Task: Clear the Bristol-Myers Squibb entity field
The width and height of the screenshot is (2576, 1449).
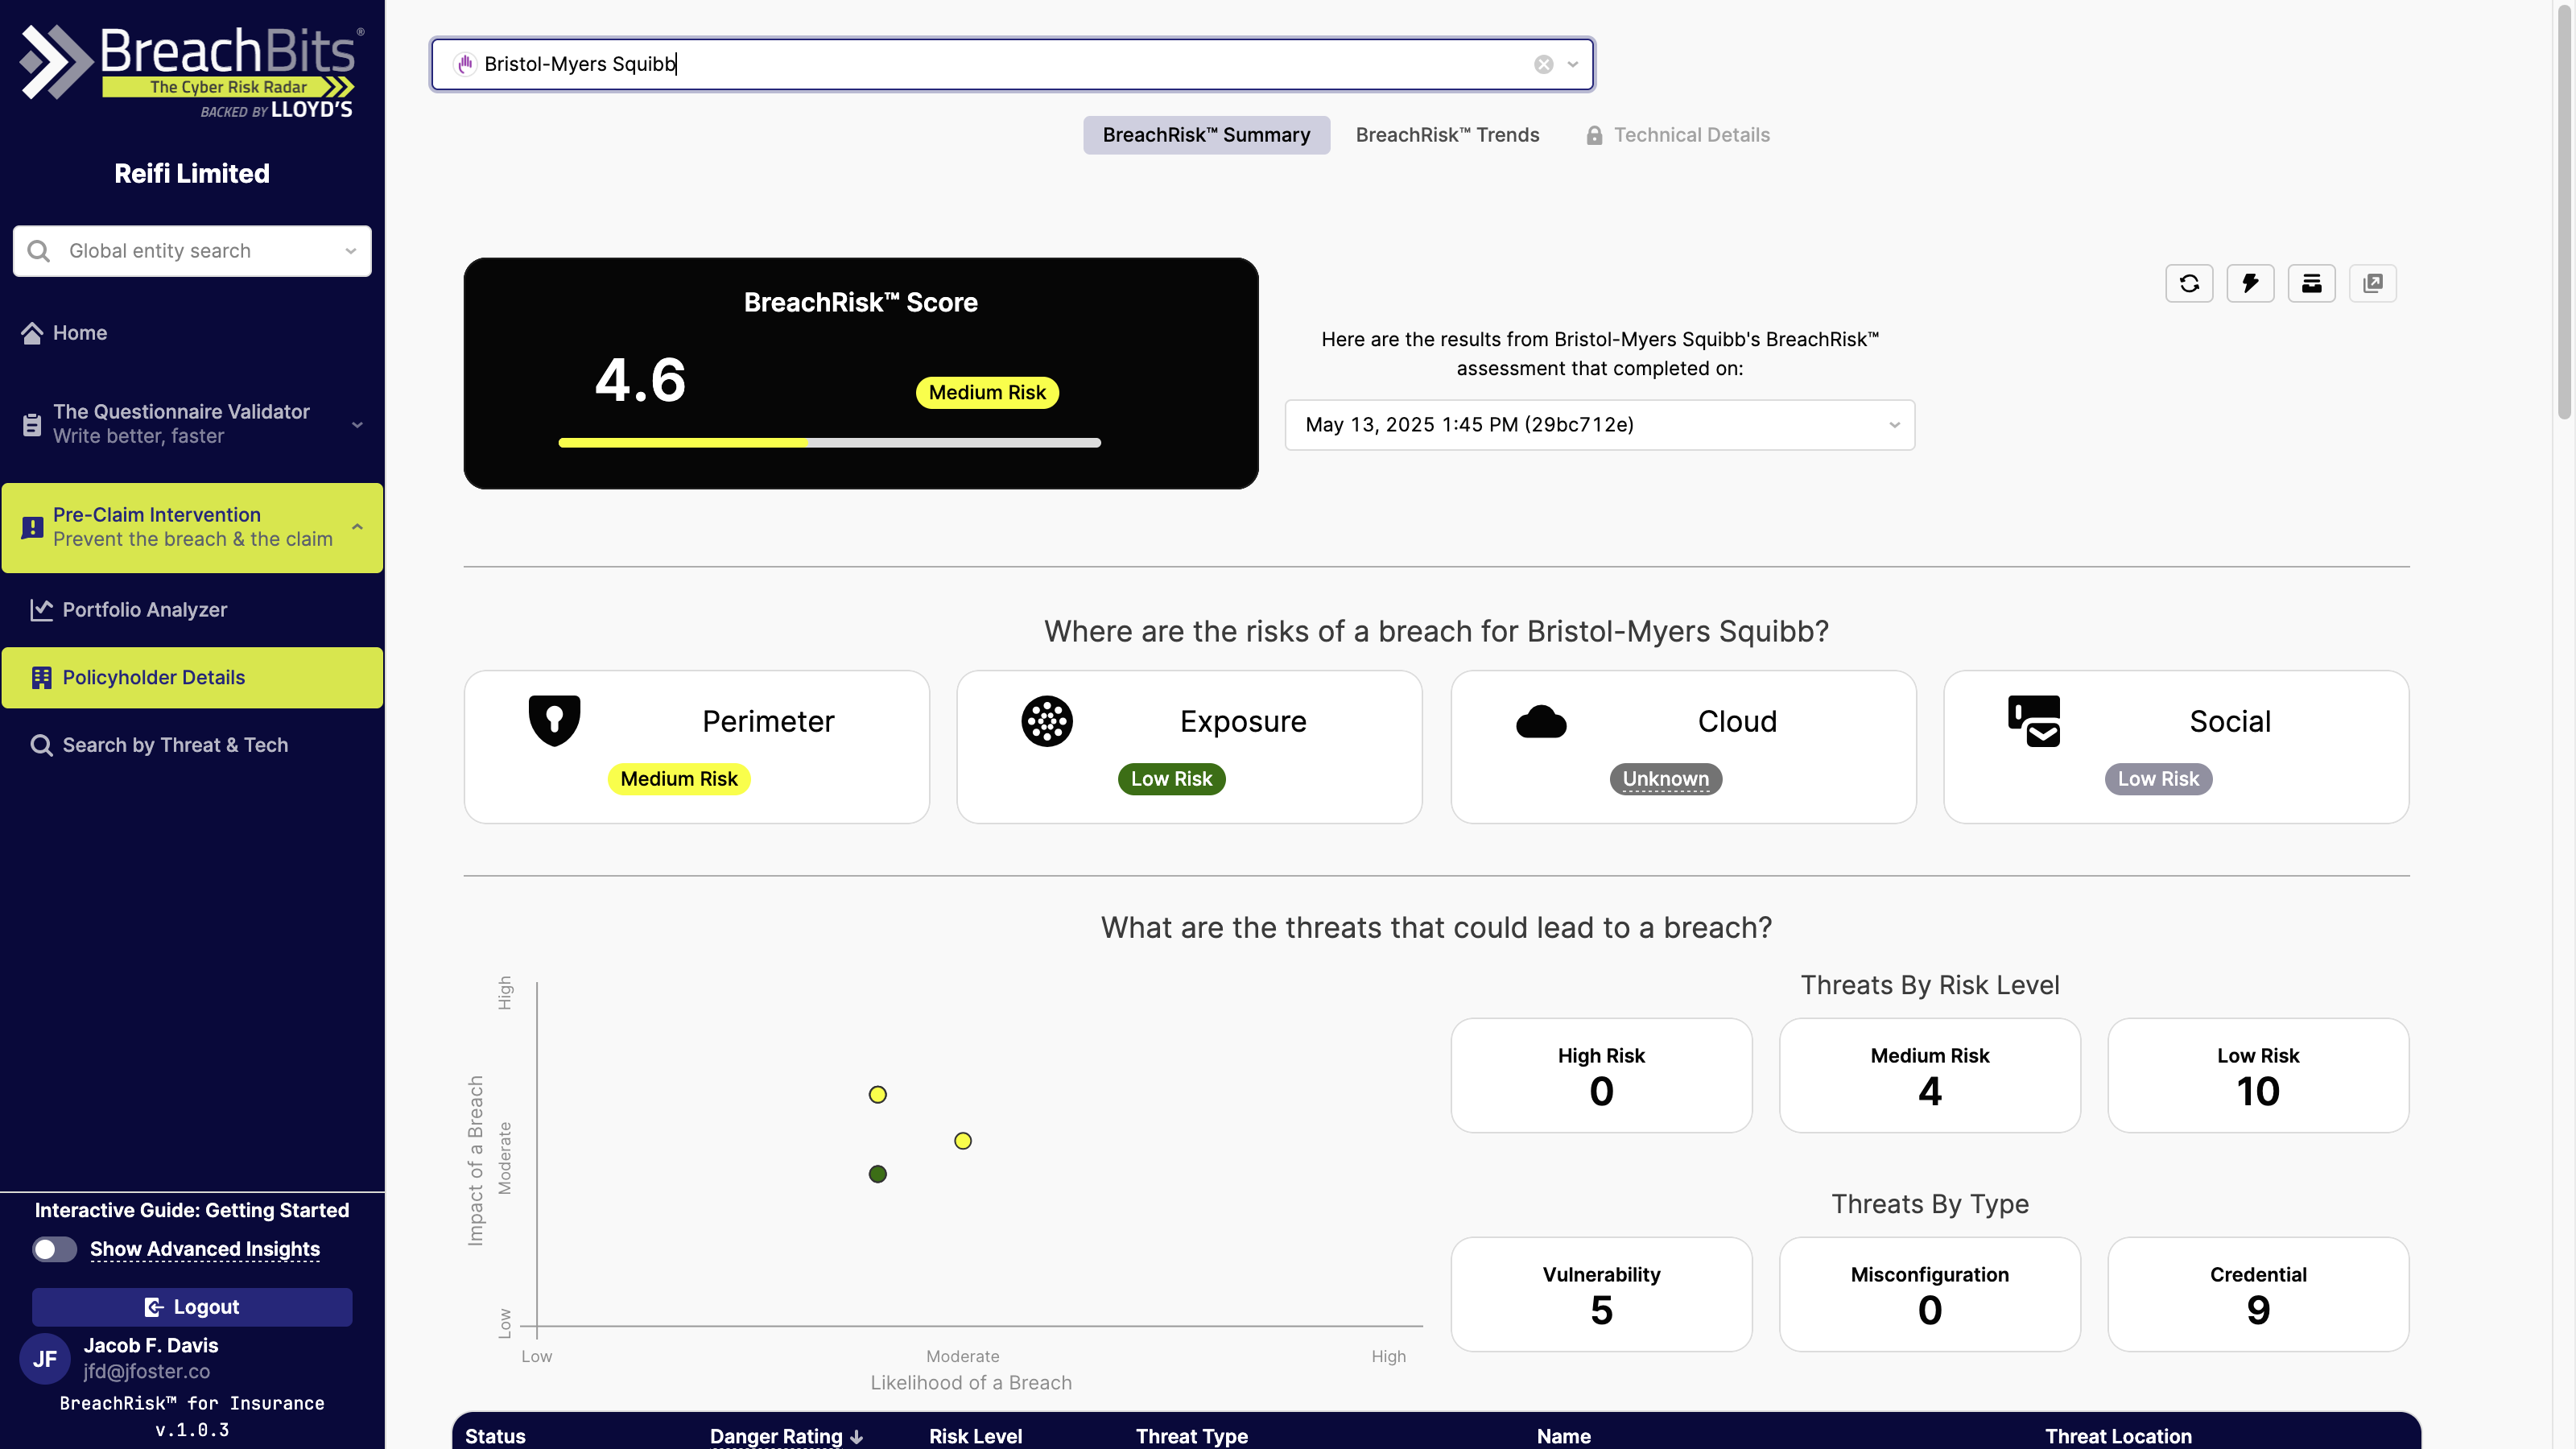Action: (1543, 64)
